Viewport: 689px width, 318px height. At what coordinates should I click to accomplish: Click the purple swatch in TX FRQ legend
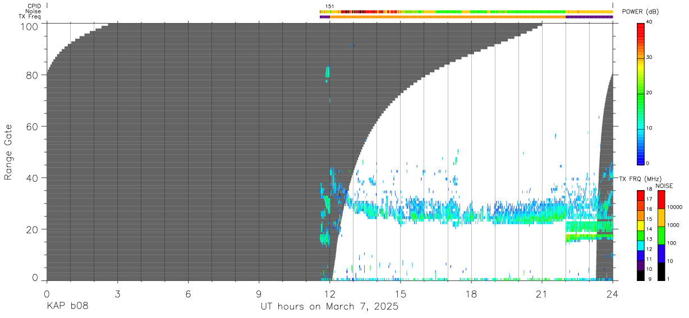tap(640, 265)
